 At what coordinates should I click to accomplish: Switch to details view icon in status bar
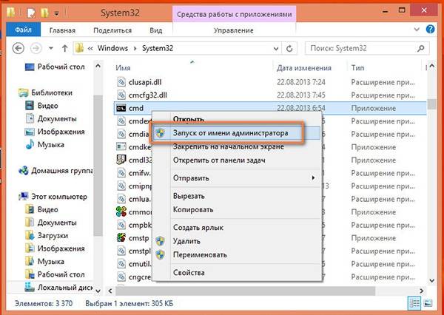[414, 304]
